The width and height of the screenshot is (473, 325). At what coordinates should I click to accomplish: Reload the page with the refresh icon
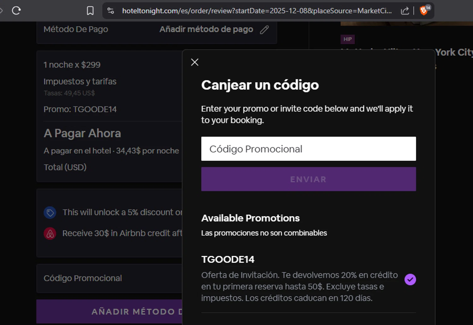click(16, 11)
